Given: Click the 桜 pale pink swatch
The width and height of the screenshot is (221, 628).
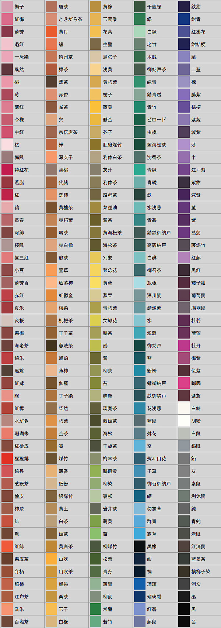Looking at the screenshot, I should click(x=7, y=145).
